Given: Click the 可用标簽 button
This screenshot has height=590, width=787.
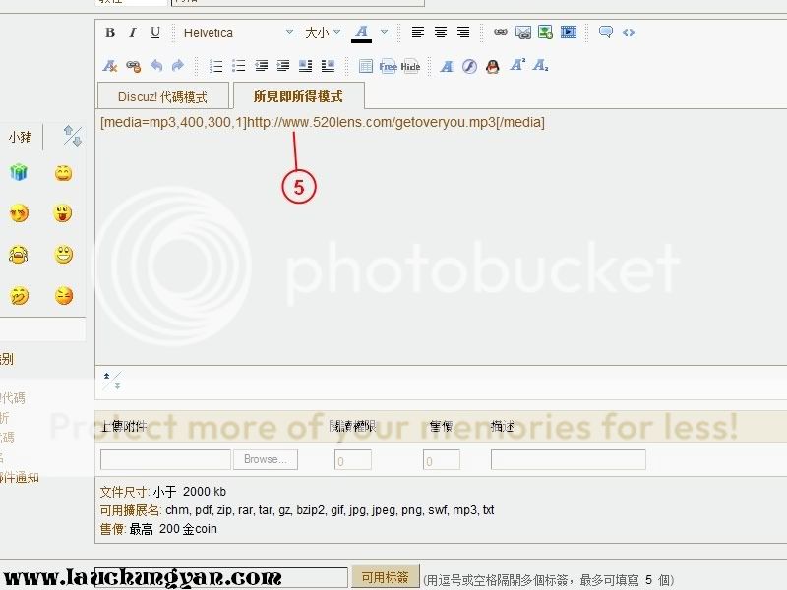Looking at the screenshot, I should click(385, 577).
